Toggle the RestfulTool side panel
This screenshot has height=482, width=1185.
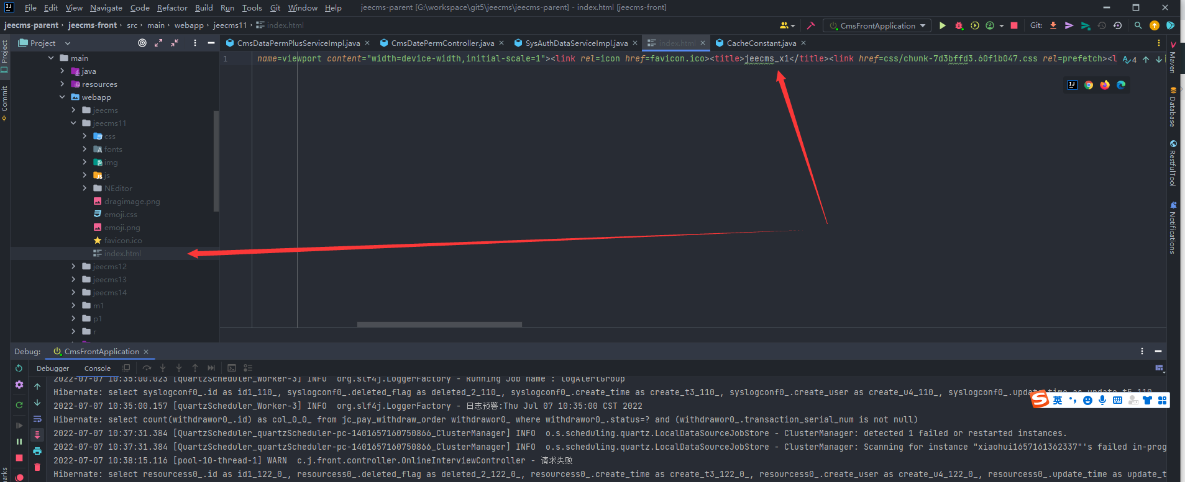click(x=1173, y=163)
